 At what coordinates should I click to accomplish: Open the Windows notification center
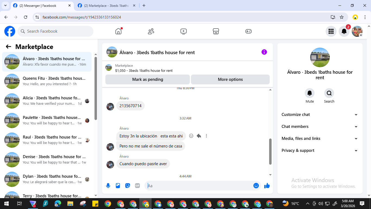click(x=362, y=204)
